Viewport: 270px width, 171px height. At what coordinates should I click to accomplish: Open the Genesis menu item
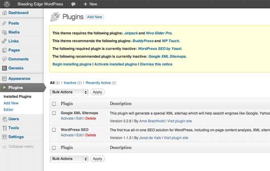pyautogui.click(x=16, y=68)
